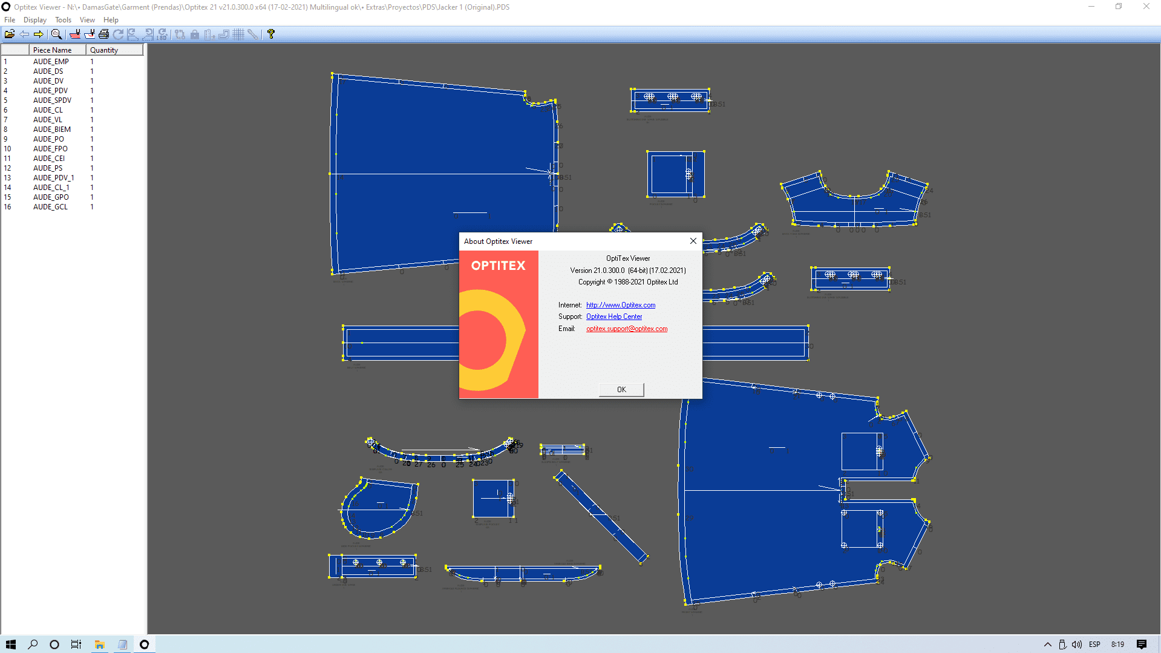Click the padlock icon in toolbar
The height and width of the screenshot is (653, 1161).
[195, 34]
